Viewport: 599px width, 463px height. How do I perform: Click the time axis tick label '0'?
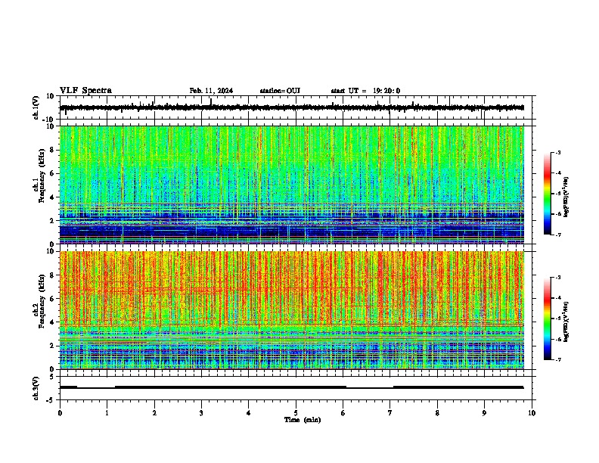(x=60, y=413)
